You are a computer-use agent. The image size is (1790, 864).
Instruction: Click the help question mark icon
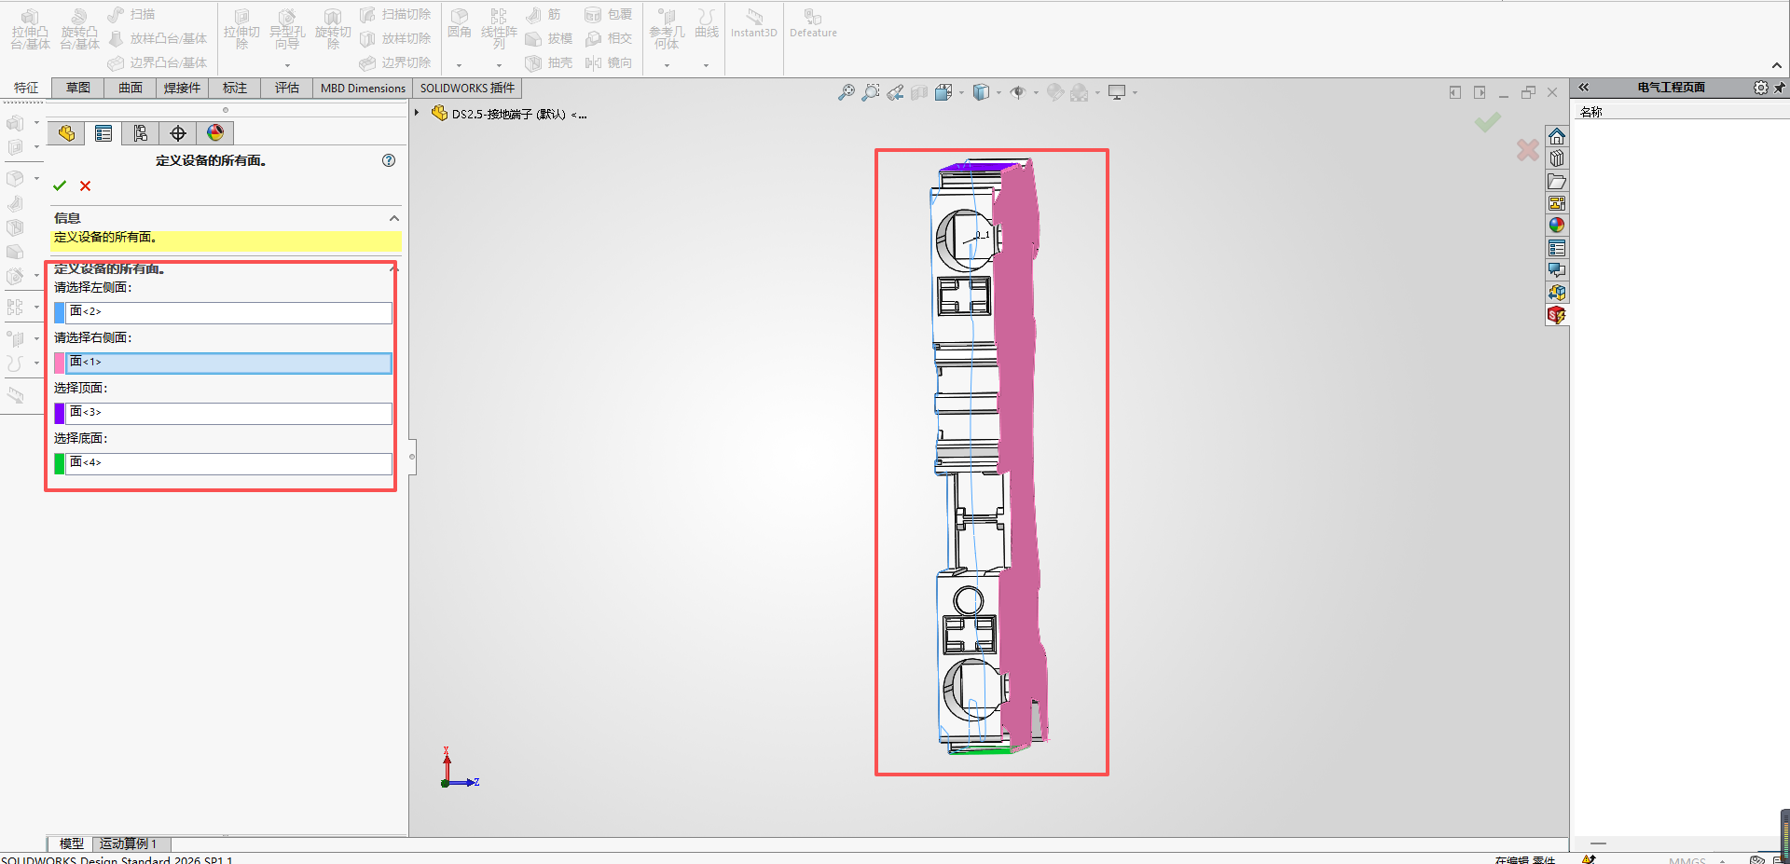click(x=389, y=160)
